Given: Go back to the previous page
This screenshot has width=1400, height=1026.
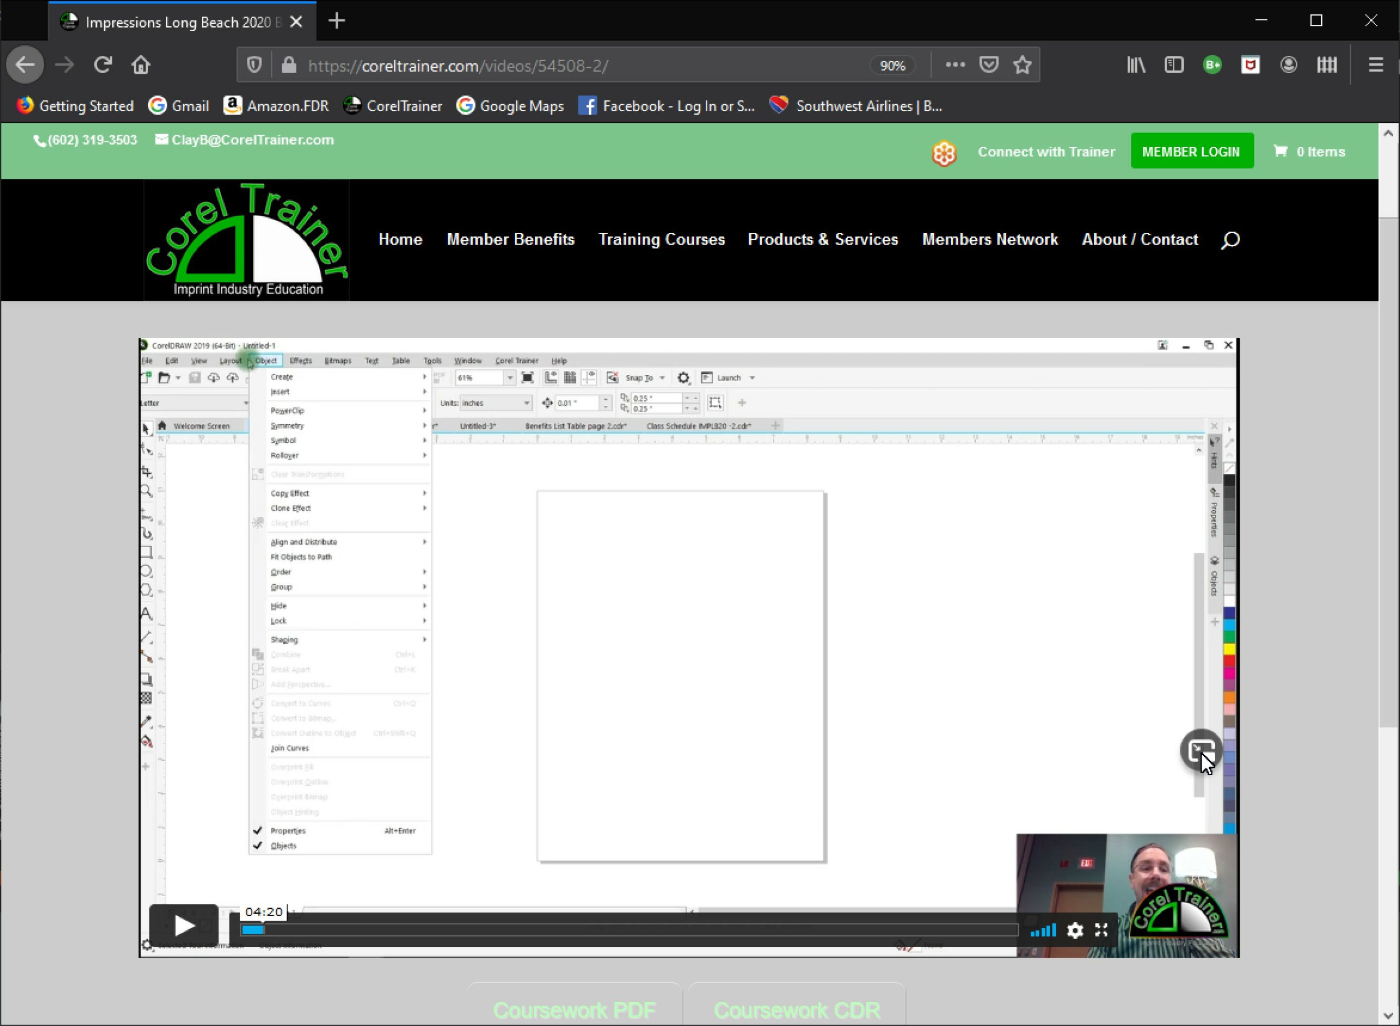Looking at the screenshot, I should [25, 65].
